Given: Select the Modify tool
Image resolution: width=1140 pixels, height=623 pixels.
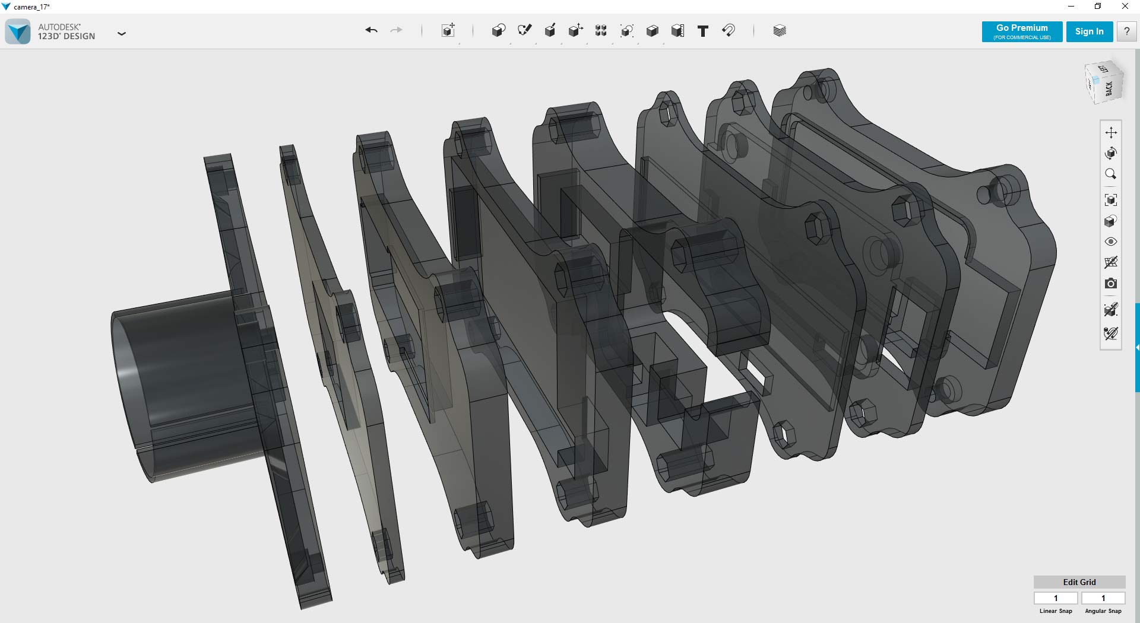Looking at the screenshot, I should tap(575, 31).
